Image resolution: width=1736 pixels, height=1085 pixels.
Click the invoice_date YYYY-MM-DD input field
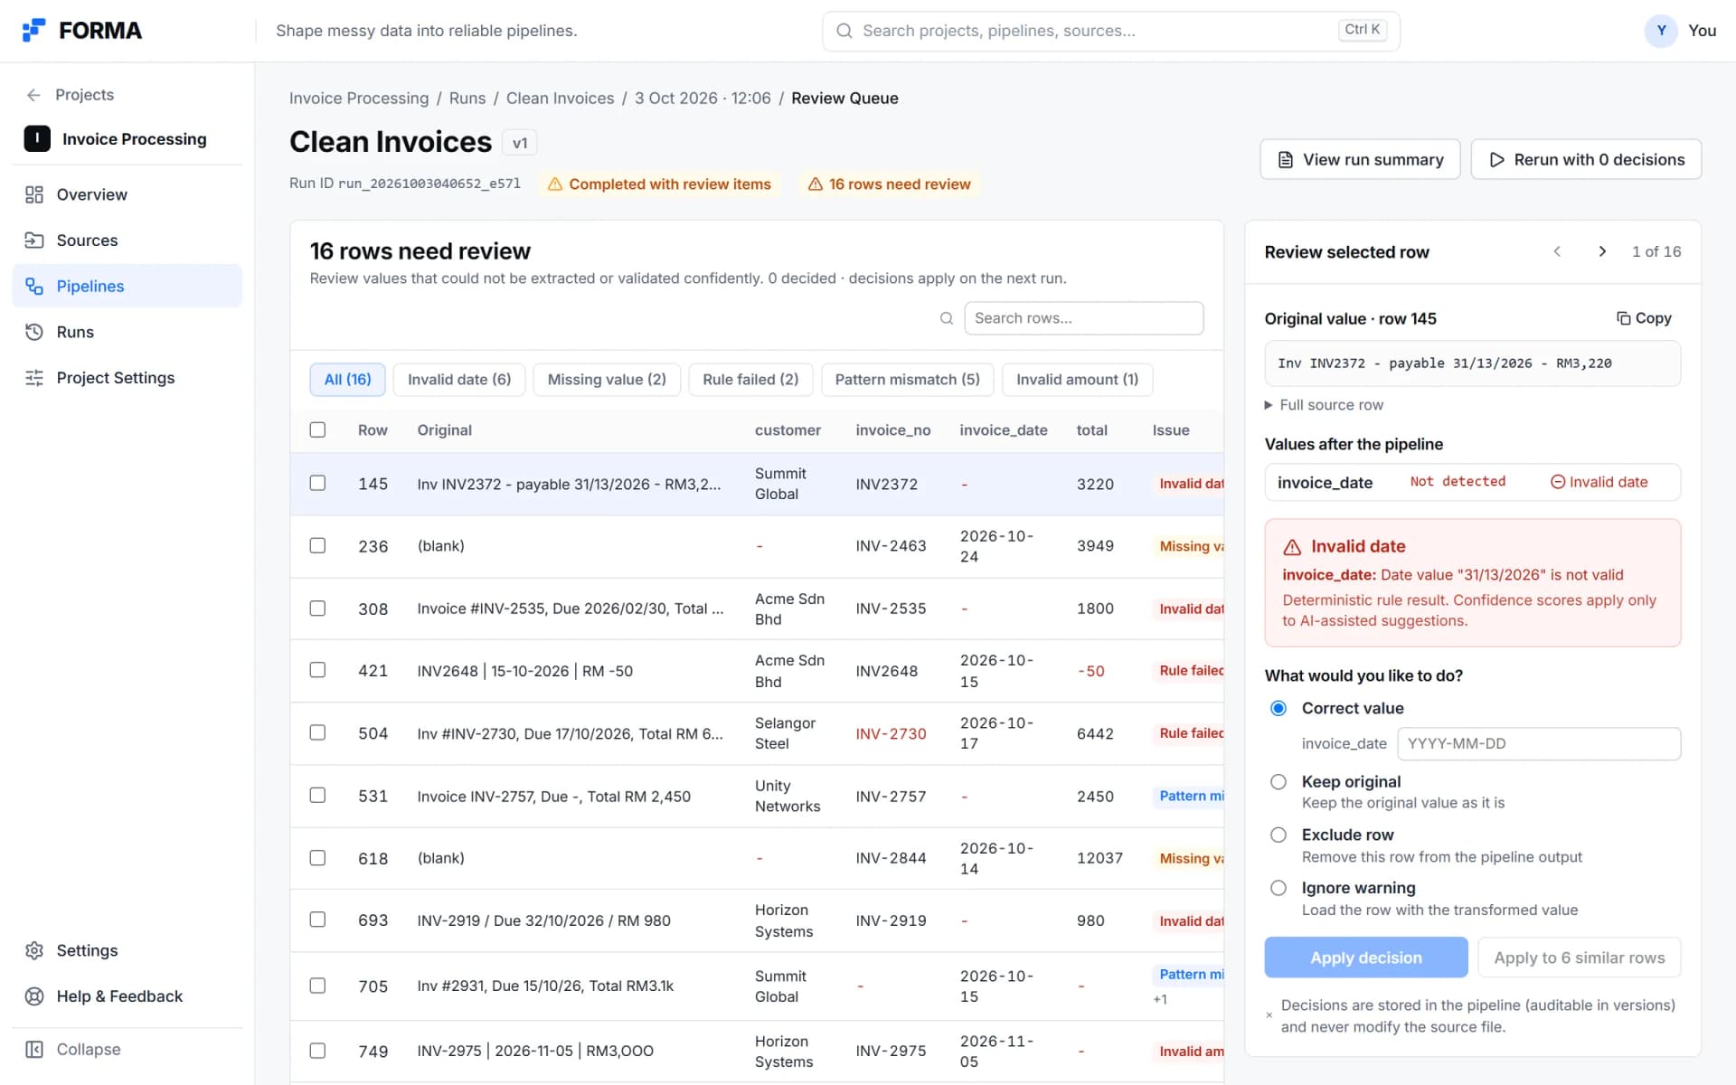tap(1539, 743)
